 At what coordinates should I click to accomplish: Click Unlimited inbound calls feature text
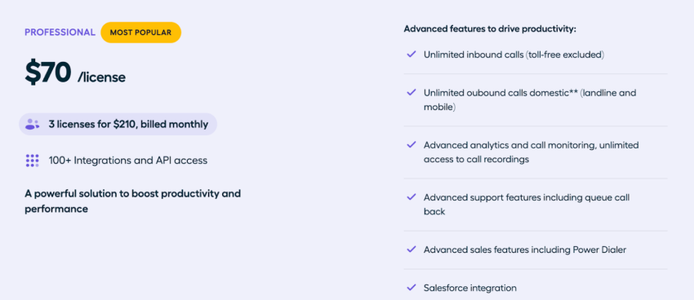point(514,55)
